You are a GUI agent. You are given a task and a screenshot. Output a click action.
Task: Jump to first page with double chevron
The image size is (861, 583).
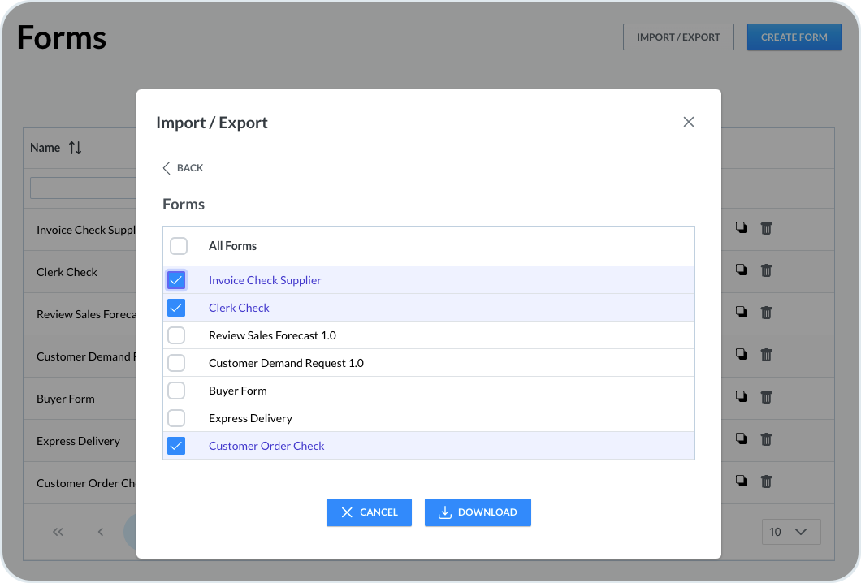point(58,532)
